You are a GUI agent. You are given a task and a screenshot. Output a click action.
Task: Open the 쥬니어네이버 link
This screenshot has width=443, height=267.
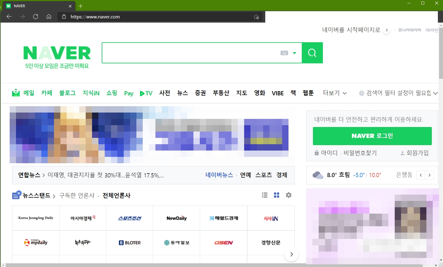[410, 30]
